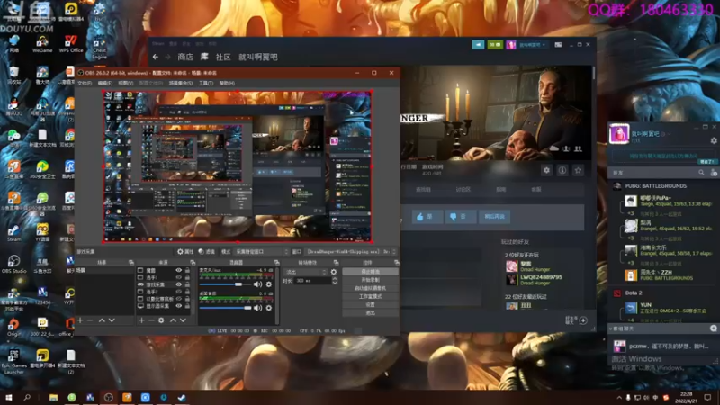Click Steam library page scrollbar
Screen dimensions: 720x405
coord(594,74)
